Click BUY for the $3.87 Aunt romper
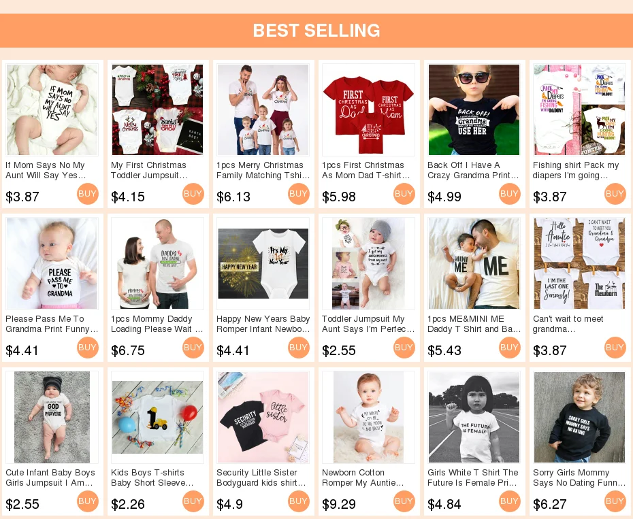Viewport: 633px width, 519px height. click(88, 194)
